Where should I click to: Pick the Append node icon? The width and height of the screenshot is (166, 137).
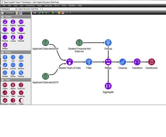point(13,22)
